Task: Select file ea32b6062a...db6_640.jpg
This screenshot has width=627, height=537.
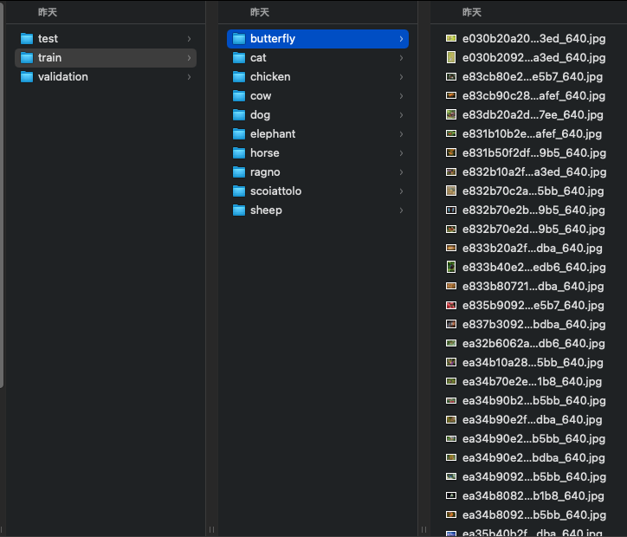Action: pyautogui.click(x=533, y=344)
